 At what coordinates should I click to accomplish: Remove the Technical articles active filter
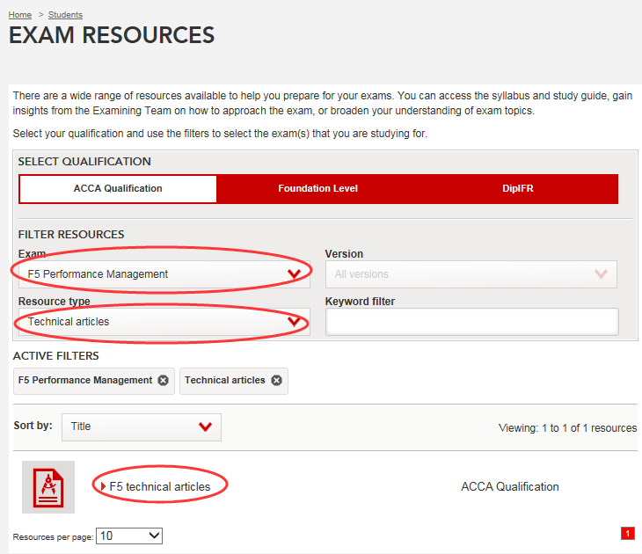[x=276, y=381]
